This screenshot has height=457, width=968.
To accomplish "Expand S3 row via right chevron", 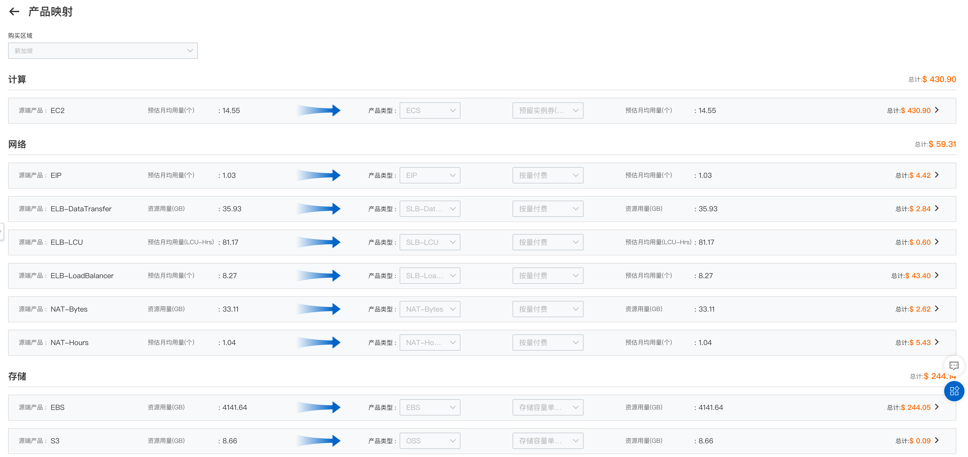I will tap(937, 441).
